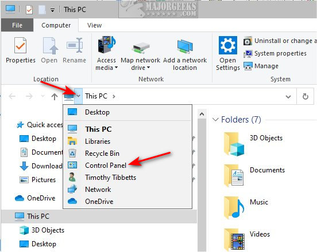The image size is (317, 252).
Task: Expand the address bar root dropdown arrow
Action: tap(79, 96)
